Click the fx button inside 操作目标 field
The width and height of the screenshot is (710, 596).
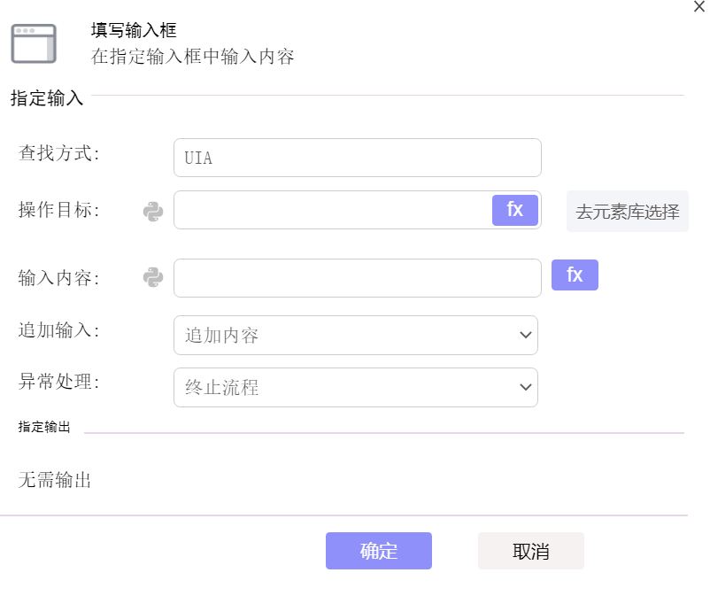pyautogui.click(x=515, y=210)
